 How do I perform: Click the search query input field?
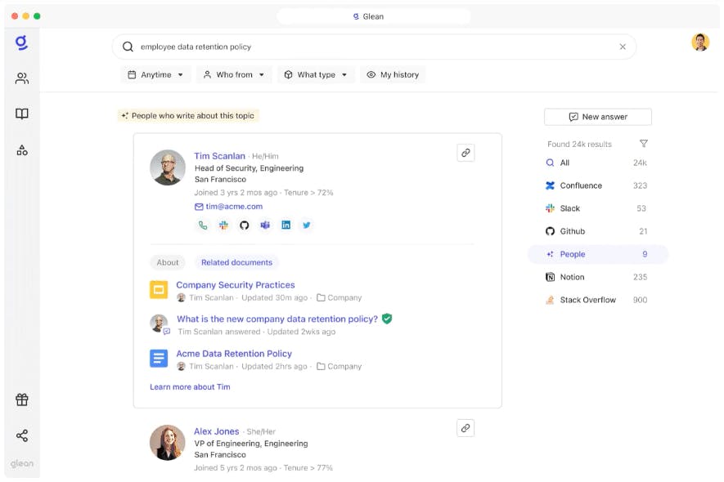(368, 47)
